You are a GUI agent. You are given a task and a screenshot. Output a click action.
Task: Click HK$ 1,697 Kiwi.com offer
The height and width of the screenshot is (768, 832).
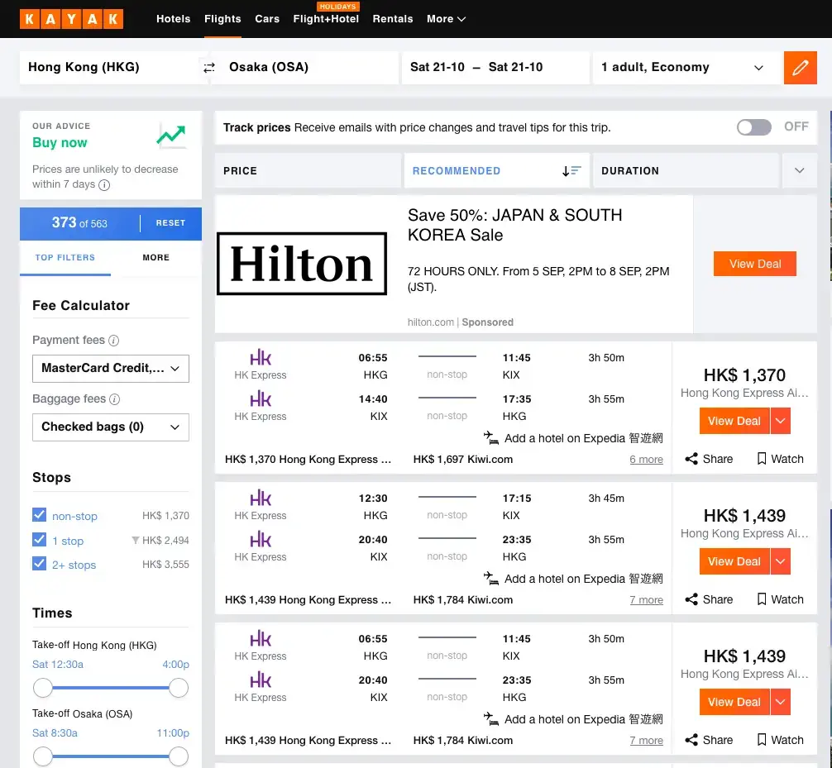point(463,460)
